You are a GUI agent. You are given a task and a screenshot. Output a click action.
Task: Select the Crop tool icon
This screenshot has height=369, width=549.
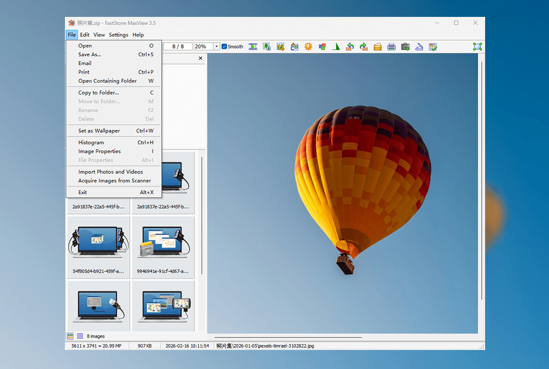coord(280,46)
